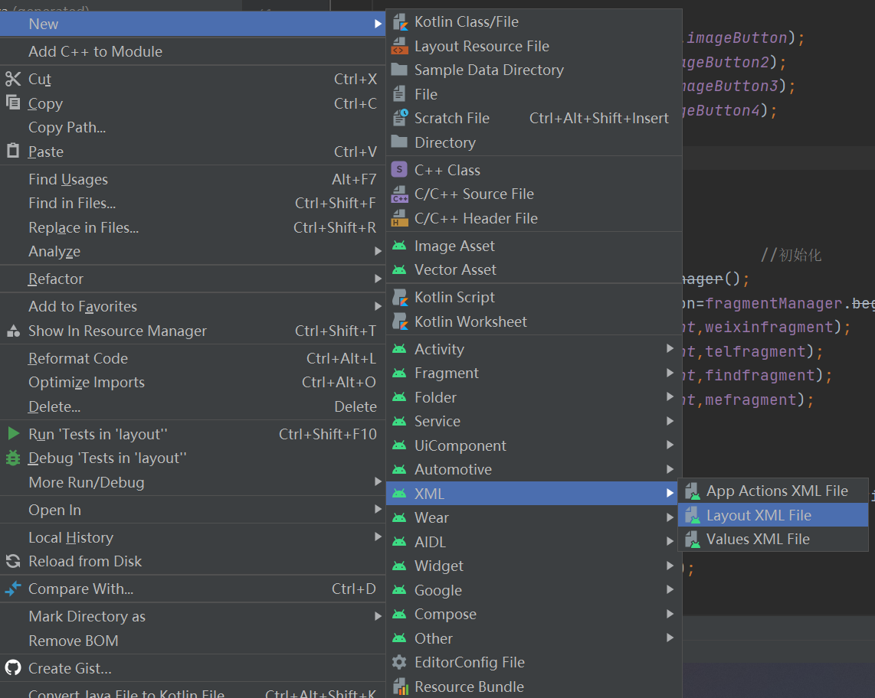This screenshot has height=698, width=875.
Task: Click the Scratch File icon
Action: [x=399, y=118]
